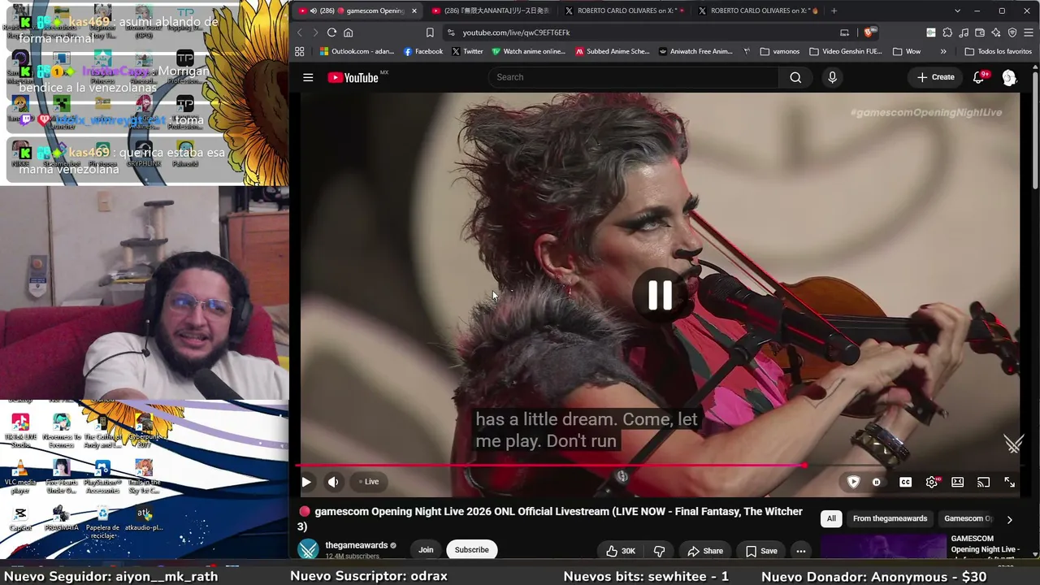The image size is (1040, 585).
Task: Open VLC media player desktop shortcut
Action: 20,477
